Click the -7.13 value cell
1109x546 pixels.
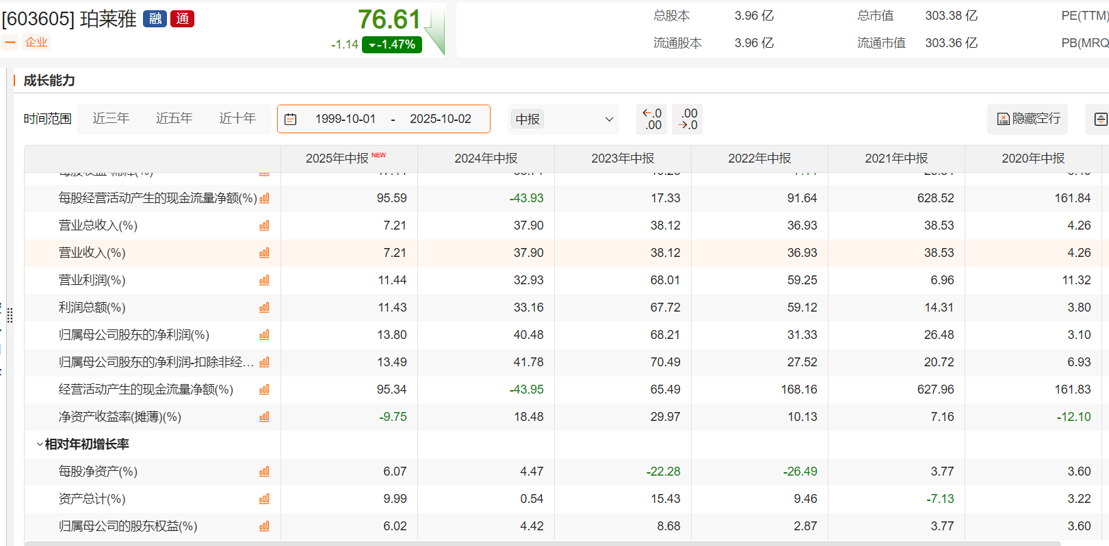coord(940,499)
